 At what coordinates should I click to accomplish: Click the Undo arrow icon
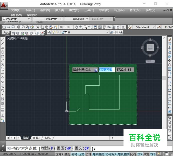coord(61,27)
